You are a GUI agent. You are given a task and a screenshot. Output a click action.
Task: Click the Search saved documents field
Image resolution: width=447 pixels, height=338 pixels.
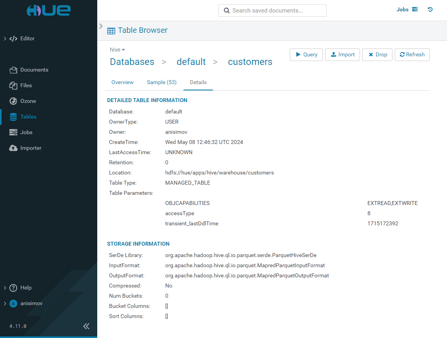[x=273, y=11]
